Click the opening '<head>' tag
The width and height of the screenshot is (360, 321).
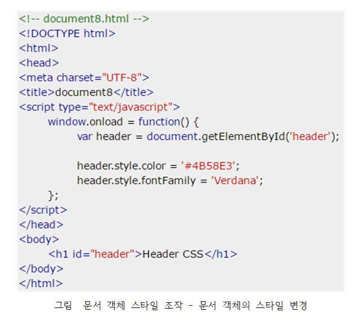coord(39,63)
